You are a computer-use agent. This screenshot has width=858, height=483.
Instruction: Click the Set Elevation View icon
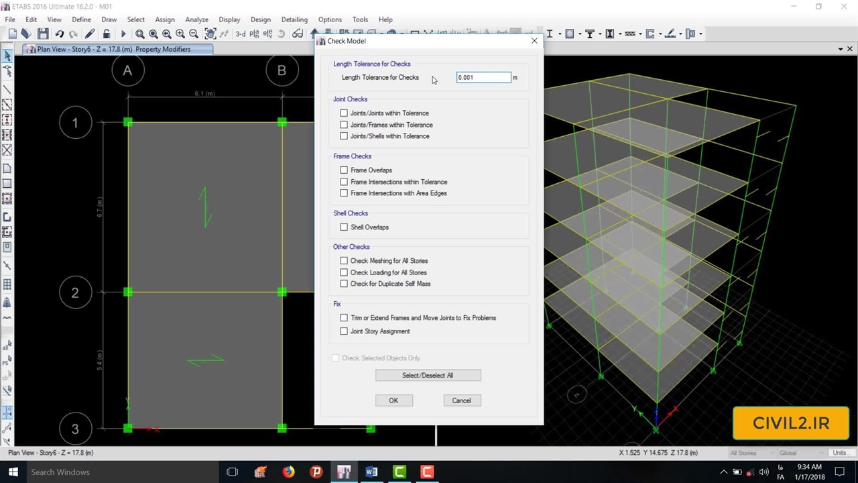pos(268,34)
